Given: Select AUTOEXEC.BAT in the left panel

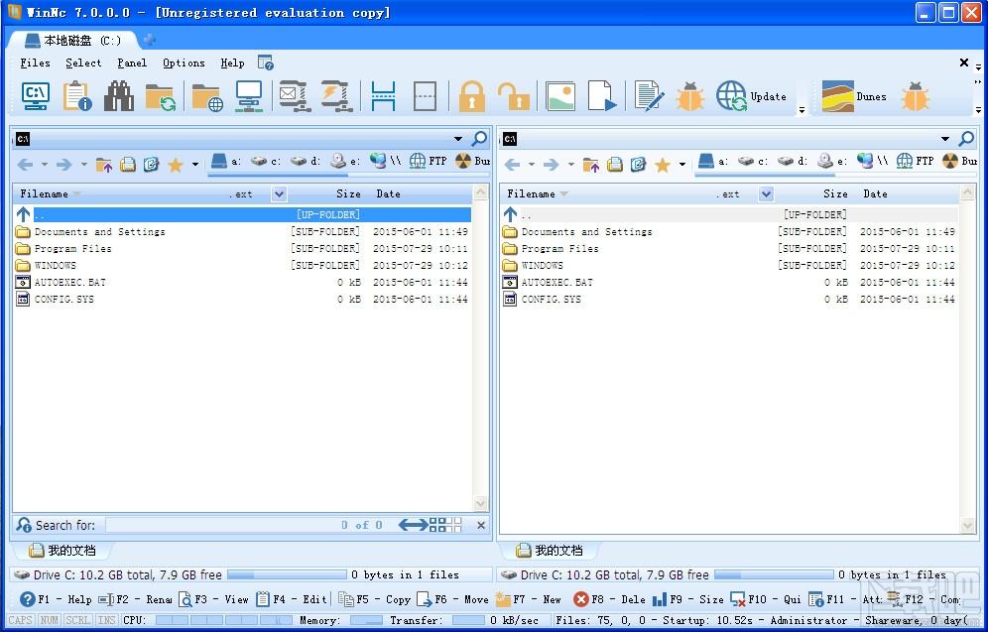Looking at the screenshot, I should point(242,283).
